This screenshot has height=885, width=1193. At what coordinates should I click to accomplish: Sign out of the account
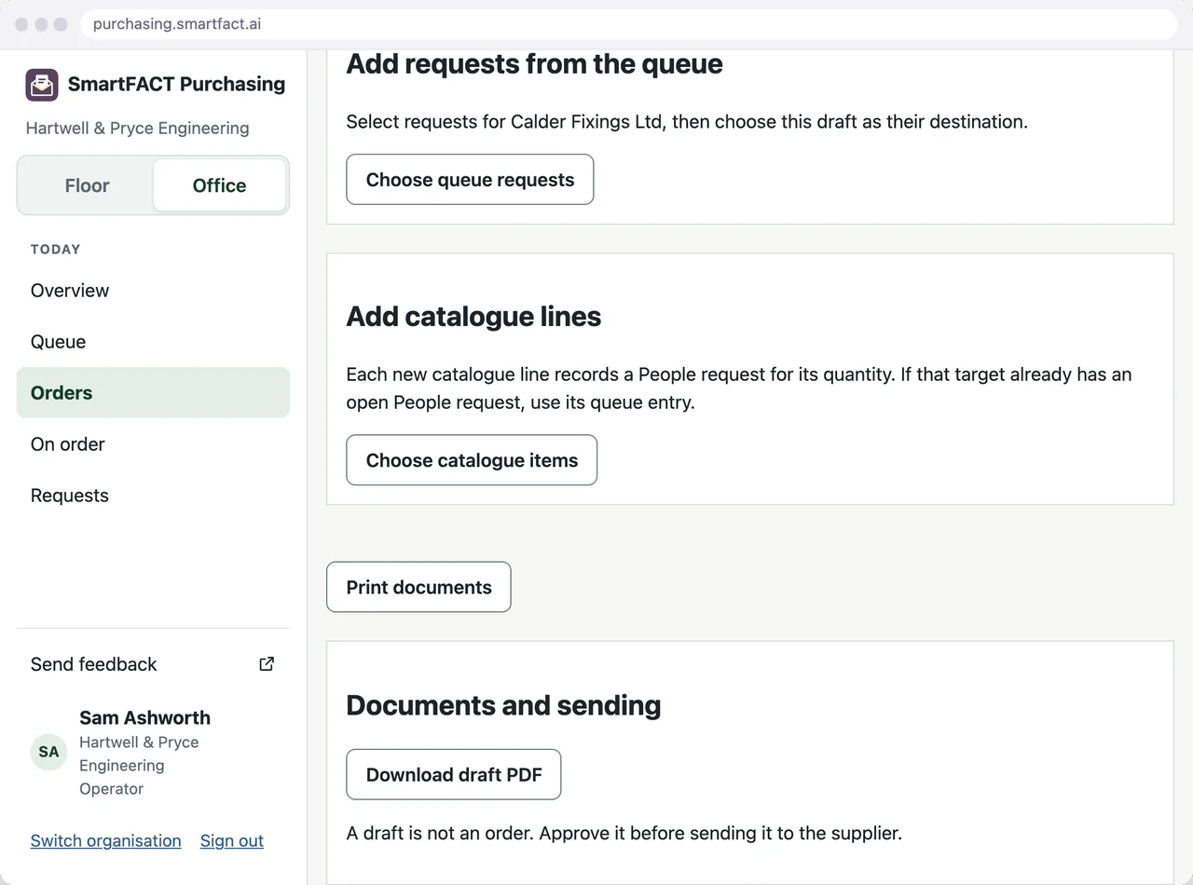232,840
